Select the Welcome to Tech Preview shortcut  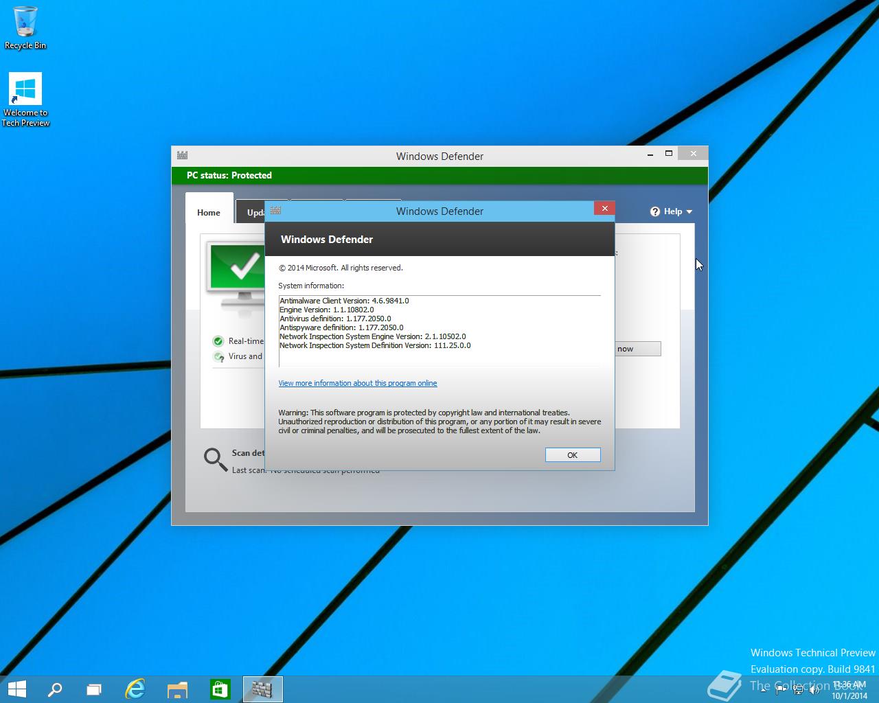pyautogui.click(x=25, y=100)
